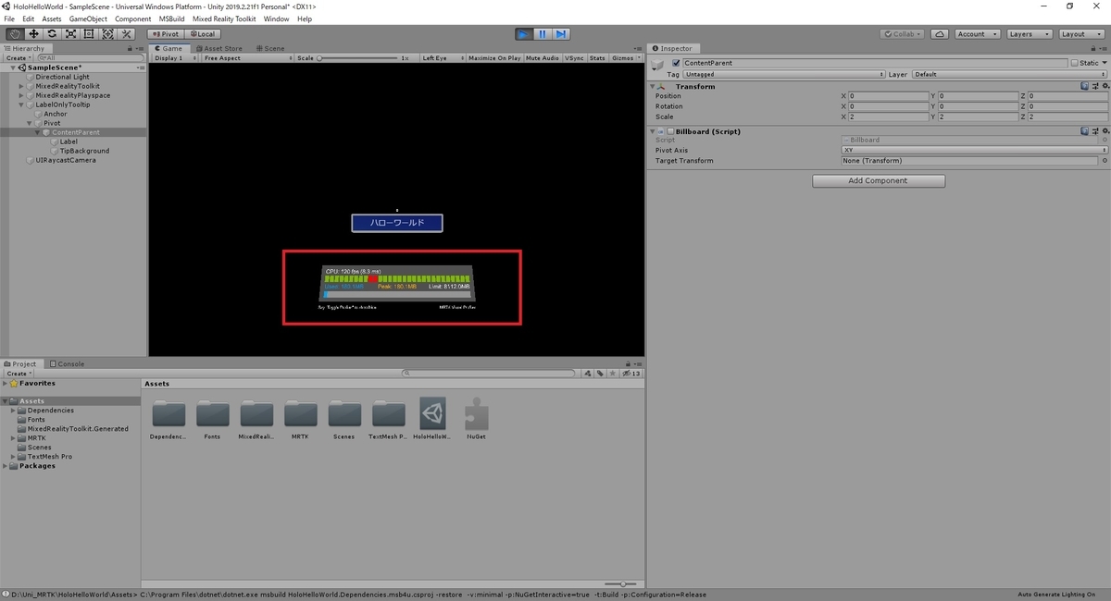Open the Mixed Reality Toolkit menu
Viewport: 1111px width, 601px height.
coord(224,18)
